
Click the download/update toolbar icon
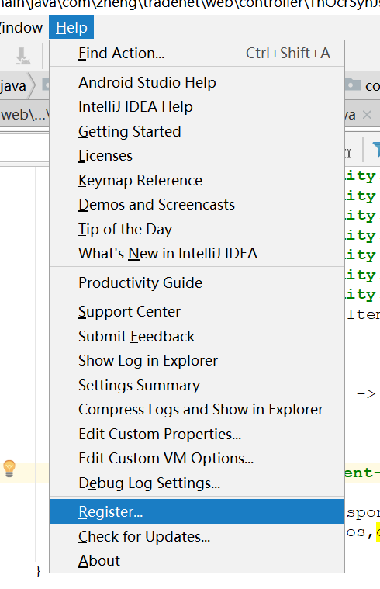click(x=22, y=56)
